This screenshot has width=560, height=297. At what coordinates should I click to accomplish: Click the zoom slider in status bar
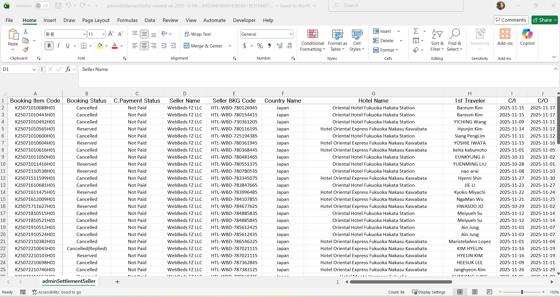coord(522,292)
